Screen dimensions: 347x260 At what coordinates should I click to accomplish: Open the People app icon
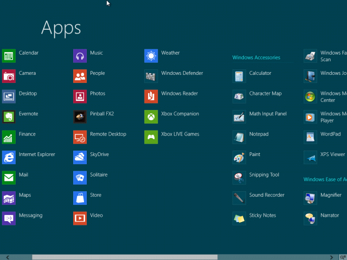[80, 76]
